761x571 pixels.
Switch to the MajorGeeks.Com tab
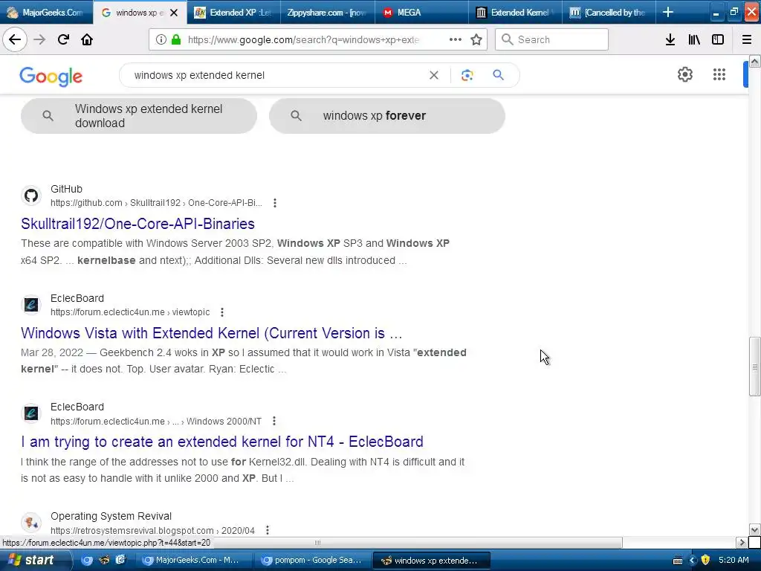[x=46, y=12]
